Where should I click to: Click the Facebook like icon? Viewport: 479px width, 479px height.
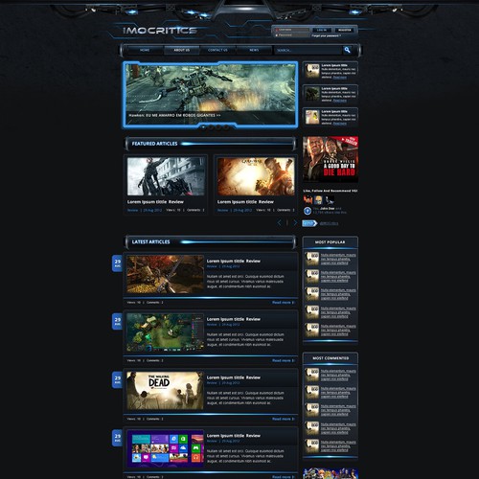[x=308, y=211]
